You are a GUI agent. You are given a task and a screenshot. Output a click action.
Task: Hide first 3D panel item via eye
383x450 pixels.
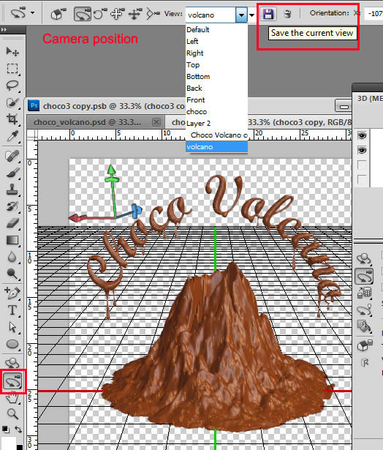362,135
